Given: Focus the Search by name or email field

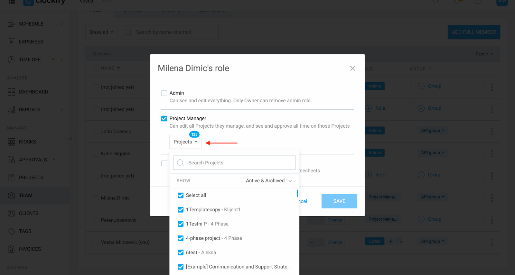Looking at the screenshot, I should coord(170,32).
